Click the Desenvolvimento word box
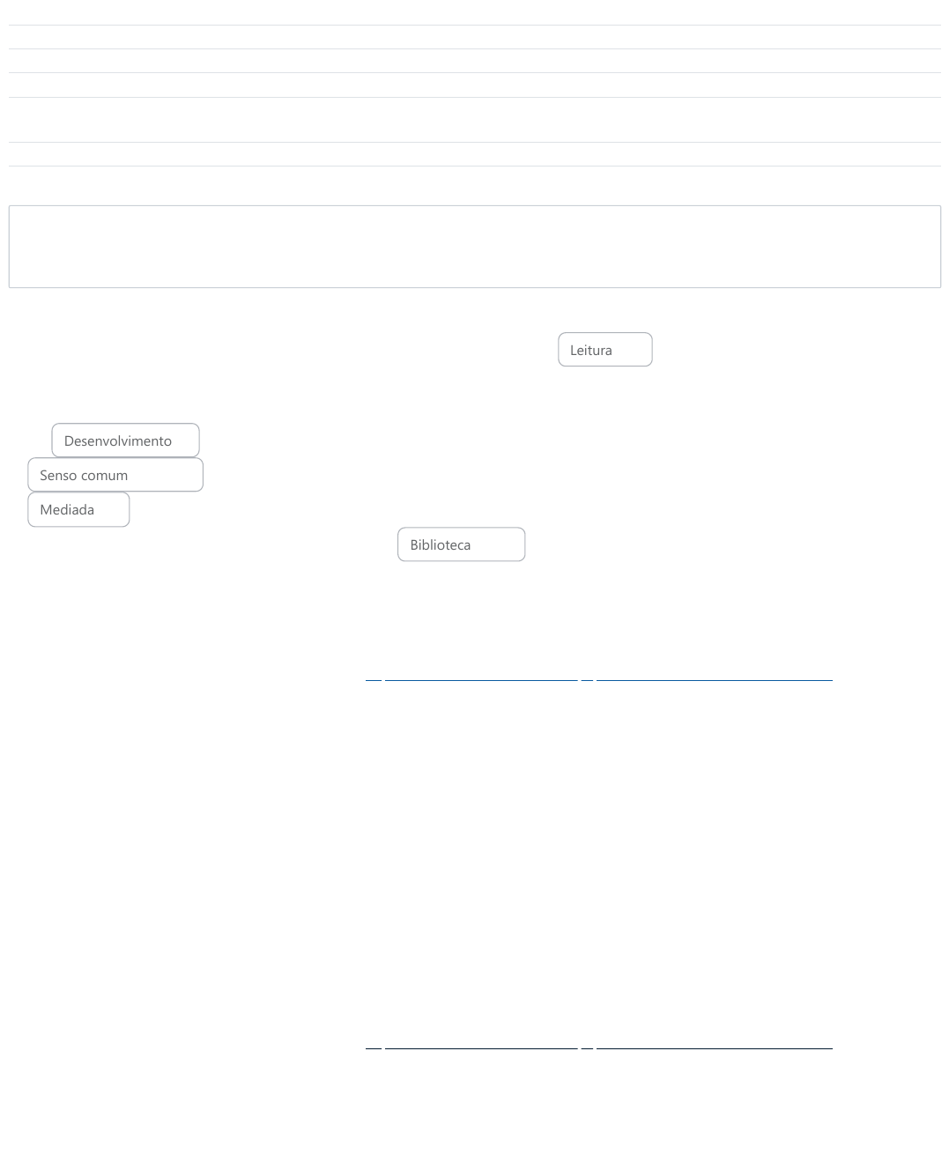Viewport: 949px width, 1162px height. coord(125,440)
